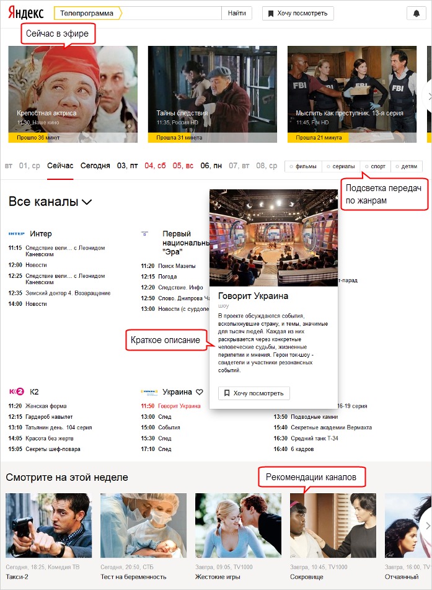
Task: Open Мыслить как преступник card
Action: [x=352, y=94]
